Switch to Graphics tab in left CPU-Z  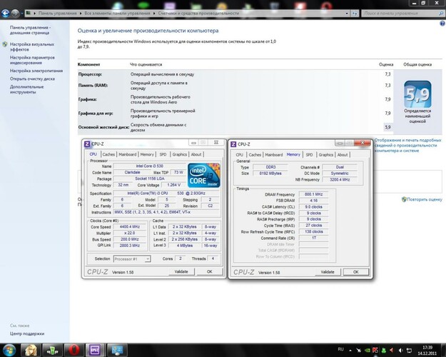pyautogui.click(x=180, y=154)
